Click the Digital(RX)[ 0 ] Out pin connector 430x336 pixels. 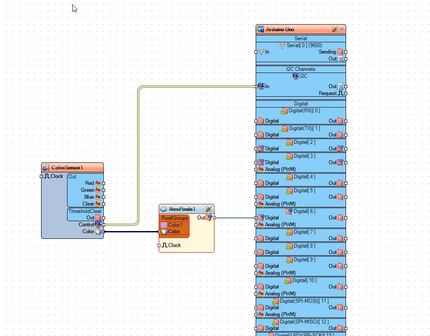click(346, 121)
